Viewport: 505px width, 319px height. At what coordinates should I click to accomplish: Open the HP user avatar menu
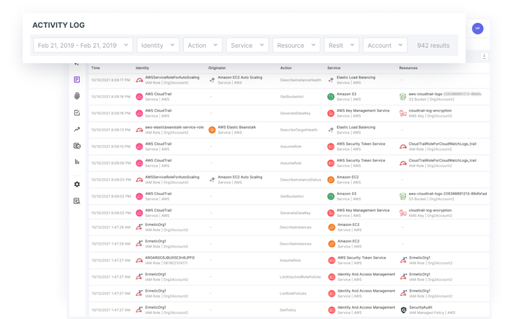pyautogui.click(x=477, y=28)
